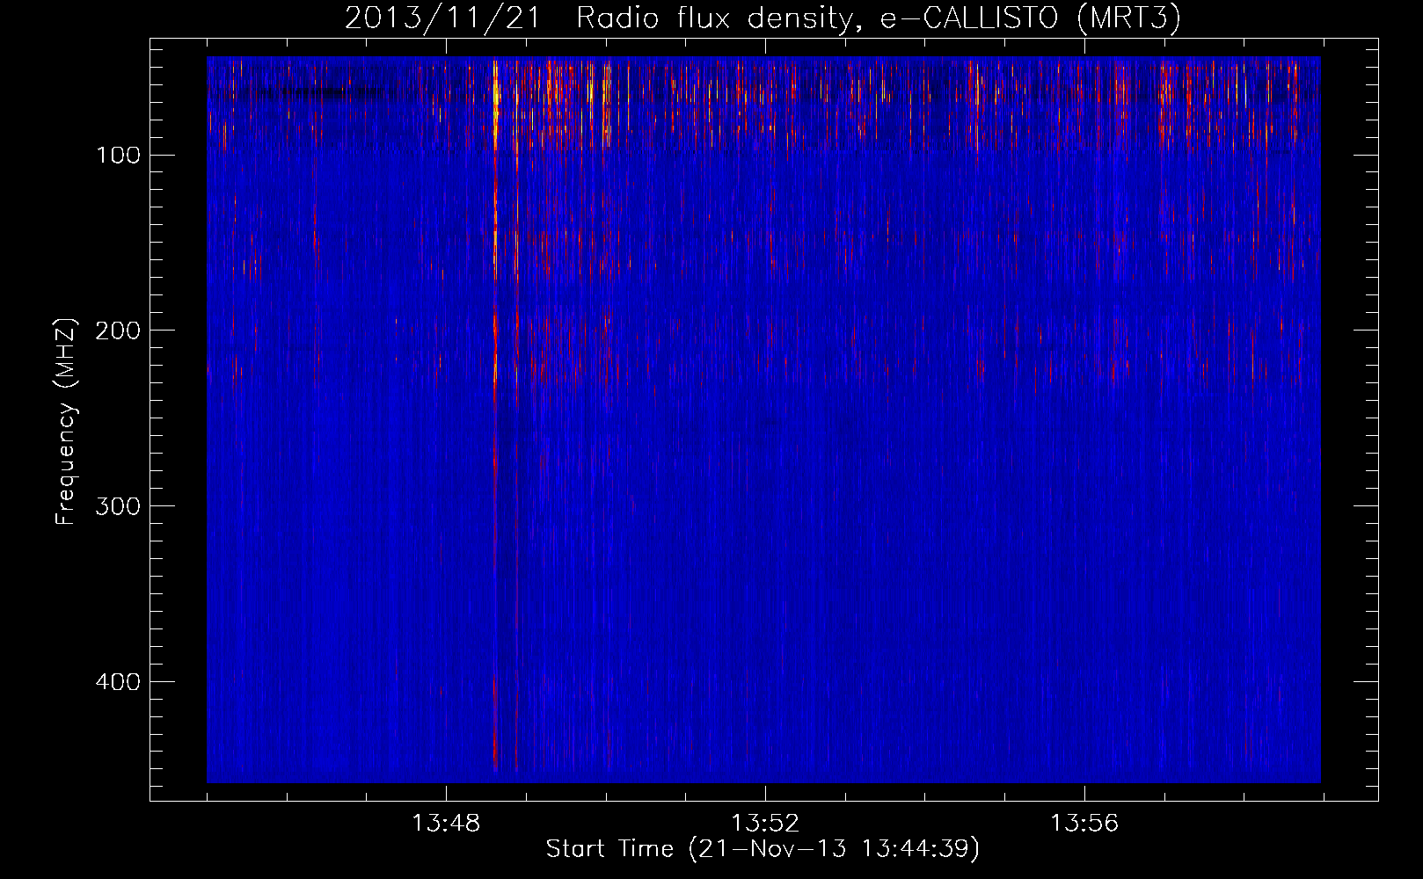
Task: Select the 200 frequency tick label
Action: coord(118,331)
